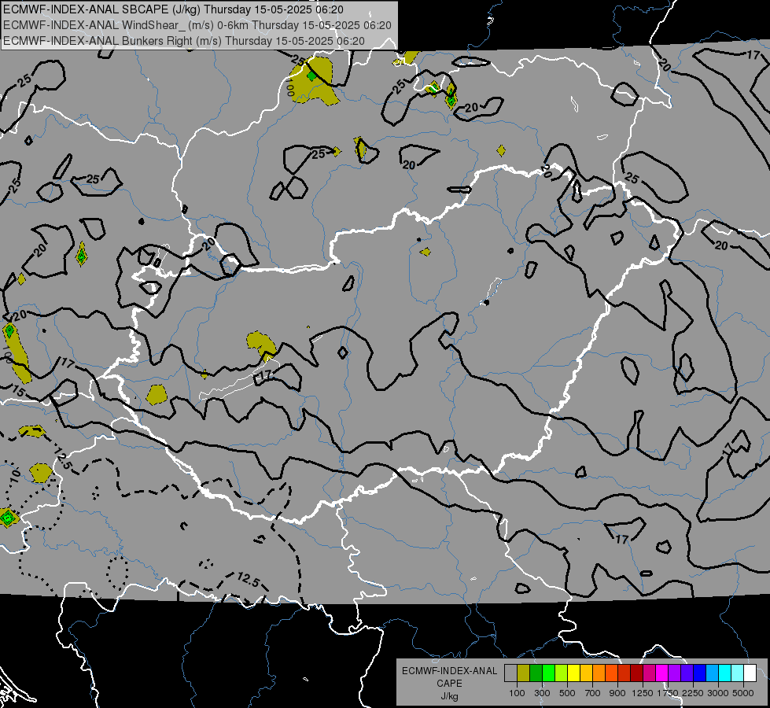Click the 10 dotted contour label
Image resolution: width=770 pixels, height=708 pixels.
[x=15, y=476]
